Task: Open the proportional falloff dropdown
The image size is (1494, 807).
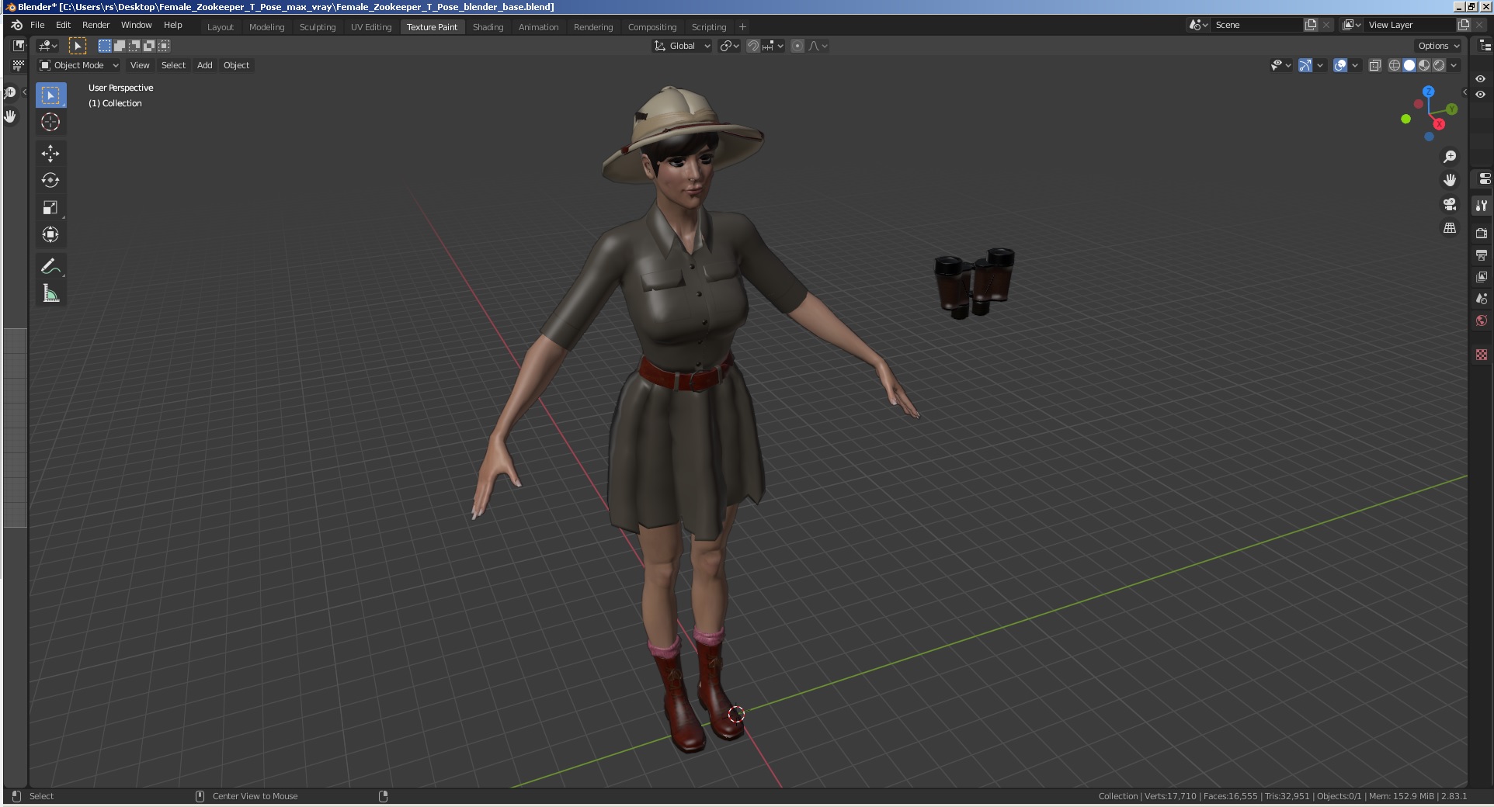Action: point(818,46)
